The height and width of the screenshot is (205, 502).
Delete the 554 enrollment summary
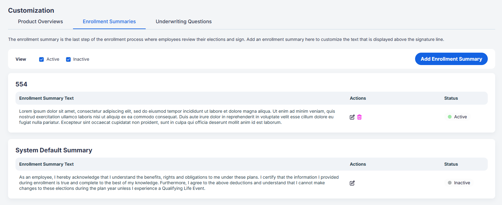[359, 117]
